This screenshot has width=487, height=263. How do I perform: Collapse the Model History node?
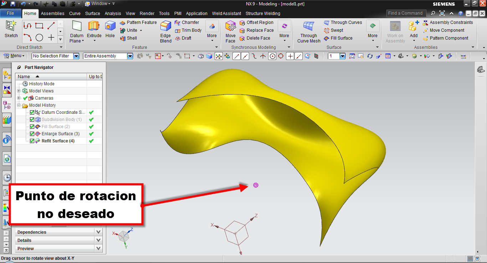point(19,105)
